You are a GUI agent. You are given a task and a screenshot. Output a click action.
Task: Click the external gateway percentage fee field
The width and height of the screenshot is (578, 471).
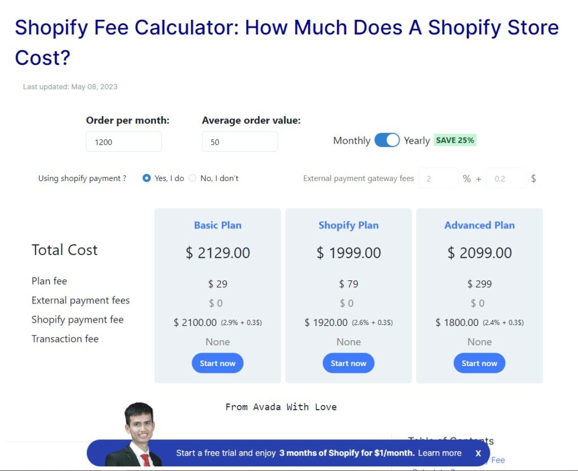[x=438, y=179]
